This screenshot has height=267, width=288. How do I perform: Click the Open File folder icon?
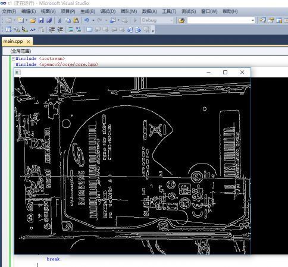pyautogui.click(x=33, y=20)
